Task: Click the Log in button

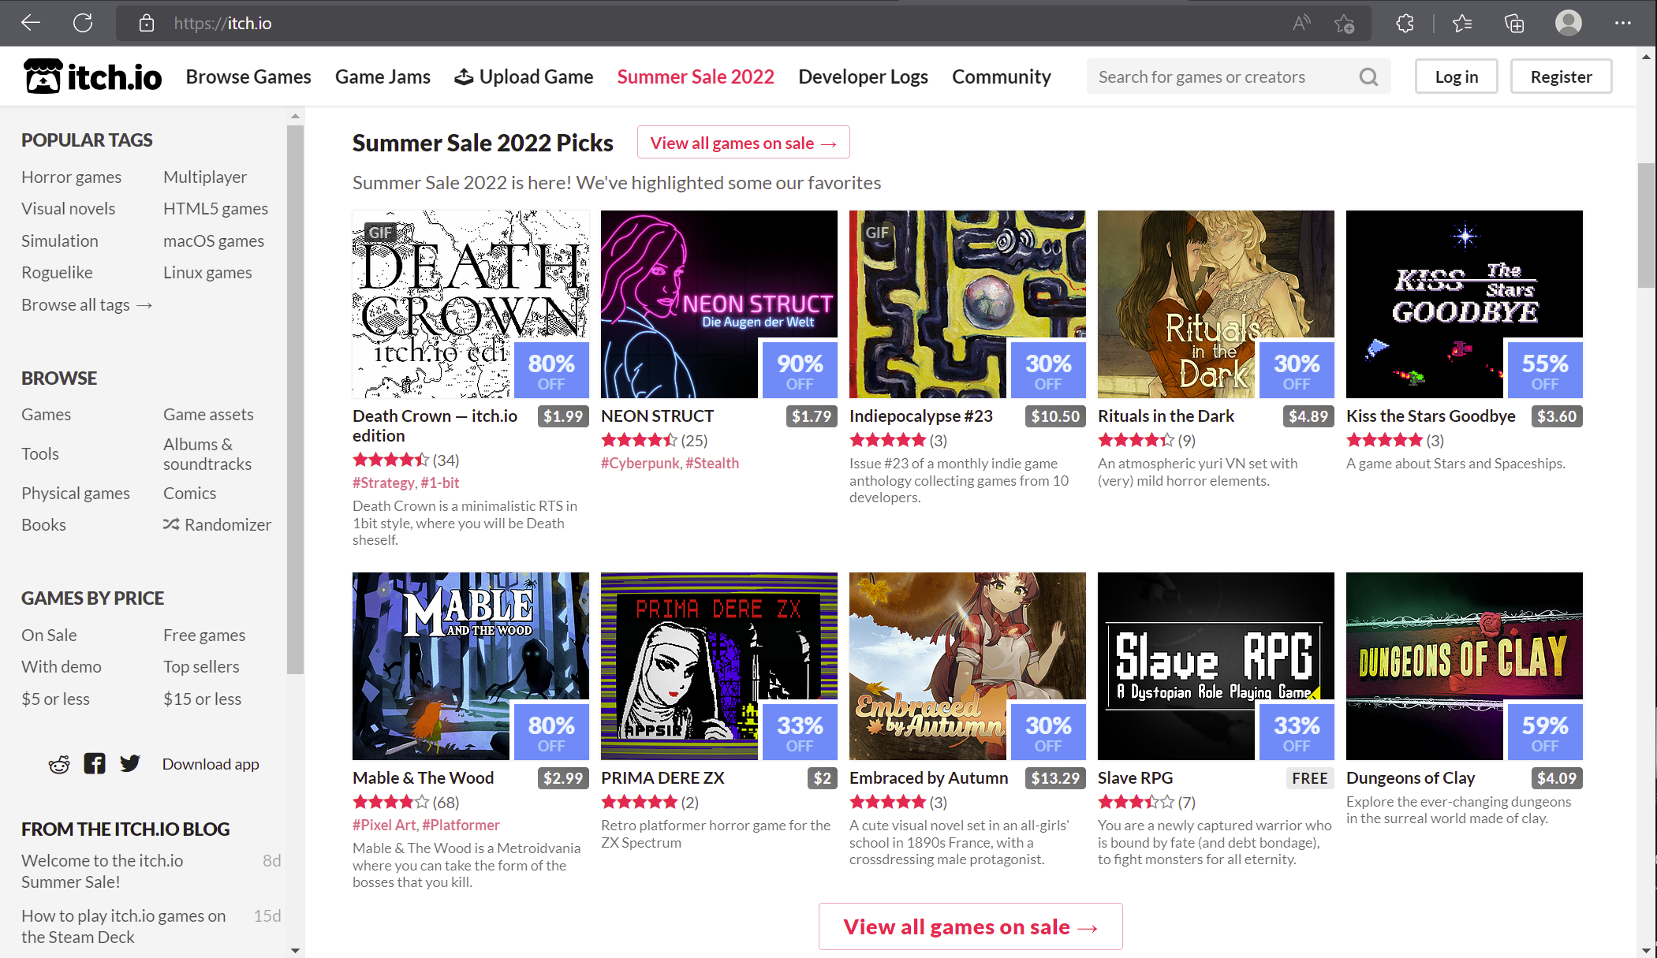Action: coord(1456,76)
